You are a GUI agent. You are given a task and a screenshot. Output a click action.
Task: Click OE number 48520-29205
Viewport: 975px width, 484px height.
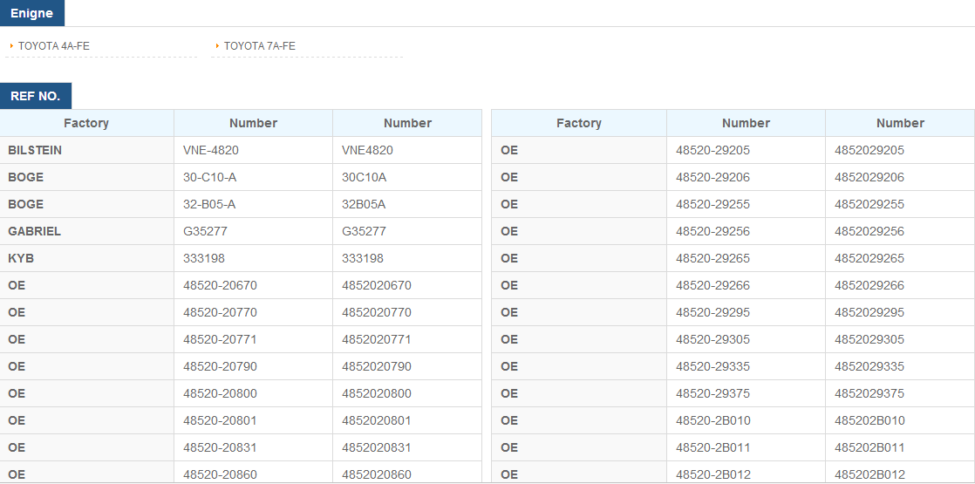point(713,151)
